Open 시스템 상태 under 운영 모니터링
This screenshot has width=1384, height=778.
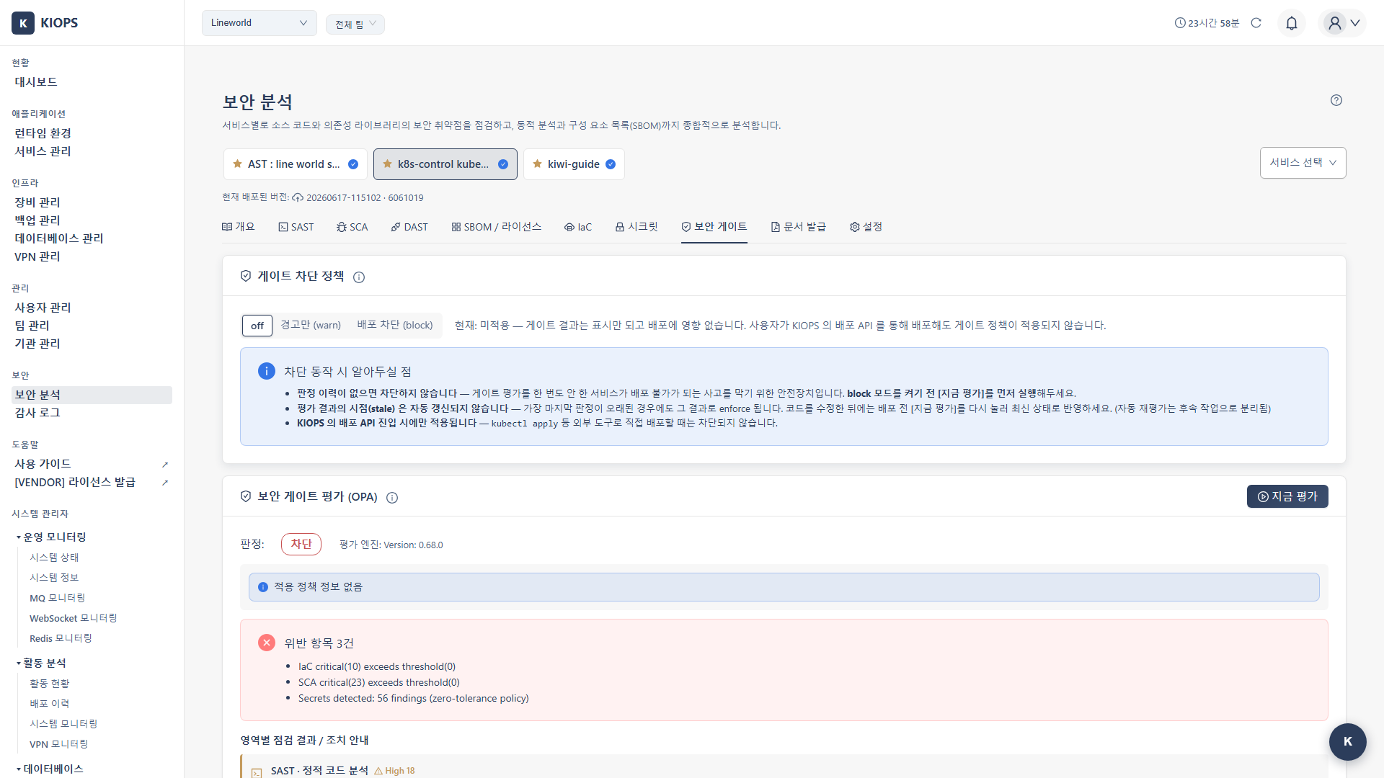(x=54, y=558)
